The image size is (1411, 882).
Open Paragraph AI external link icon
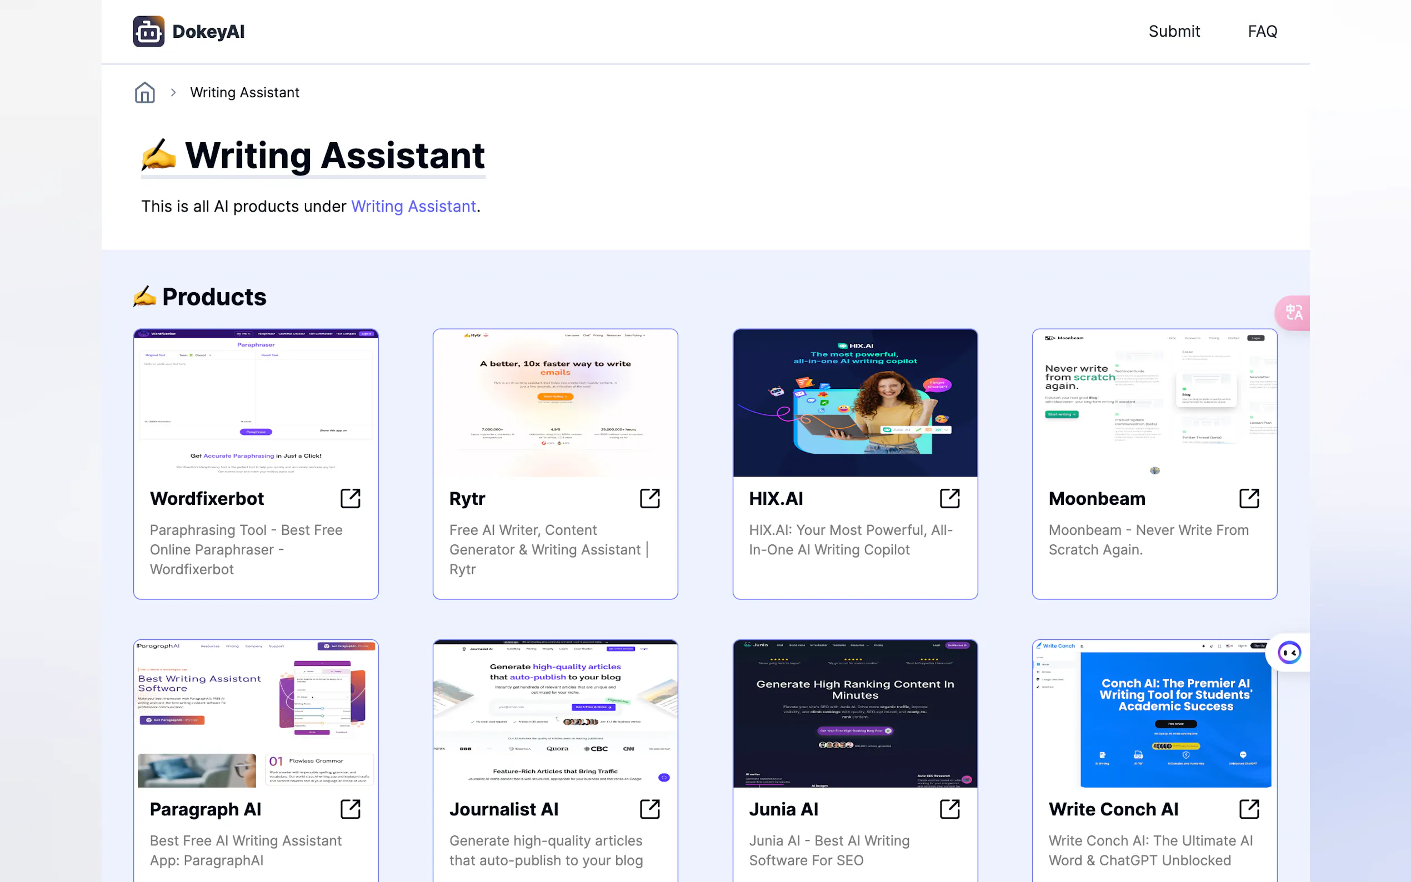click(x=350, y=809)
